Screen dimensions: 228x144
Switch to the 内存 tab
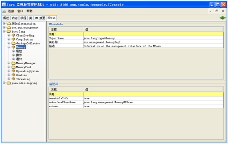(15, 18)
